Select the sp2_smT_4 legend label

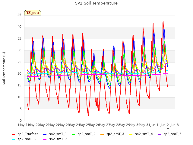point(144,134)
